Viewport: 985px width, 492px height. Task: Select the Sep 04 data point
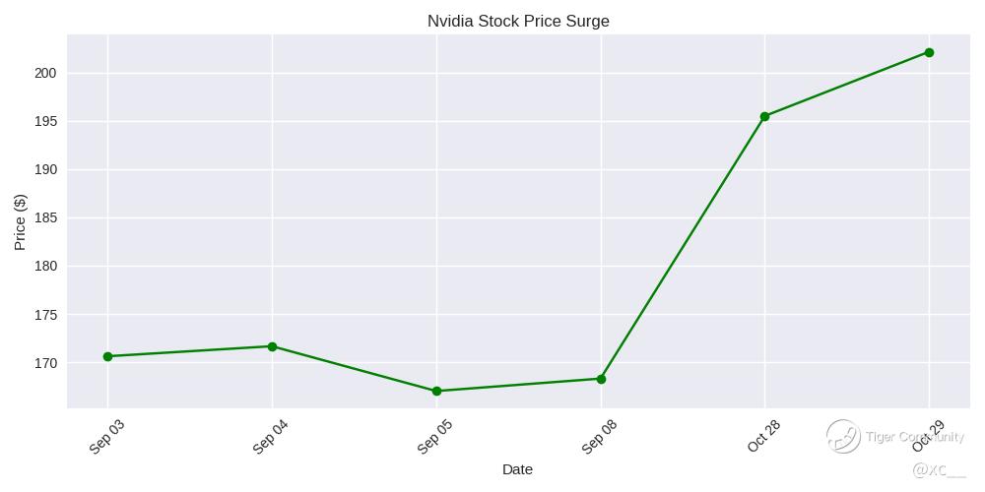272,346
